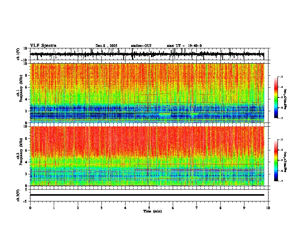Image resolution: width=302 pixels, height=233 pixels.
Task: Click the time-axis tick label "7"
Action: (x=197, y=208)
